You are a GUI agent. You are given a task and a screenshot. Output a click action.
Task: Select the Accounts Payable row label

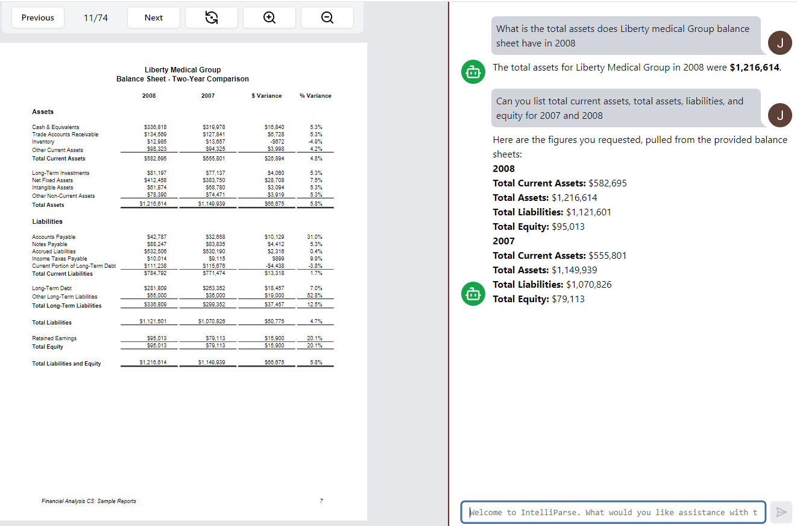coord(54,237)
